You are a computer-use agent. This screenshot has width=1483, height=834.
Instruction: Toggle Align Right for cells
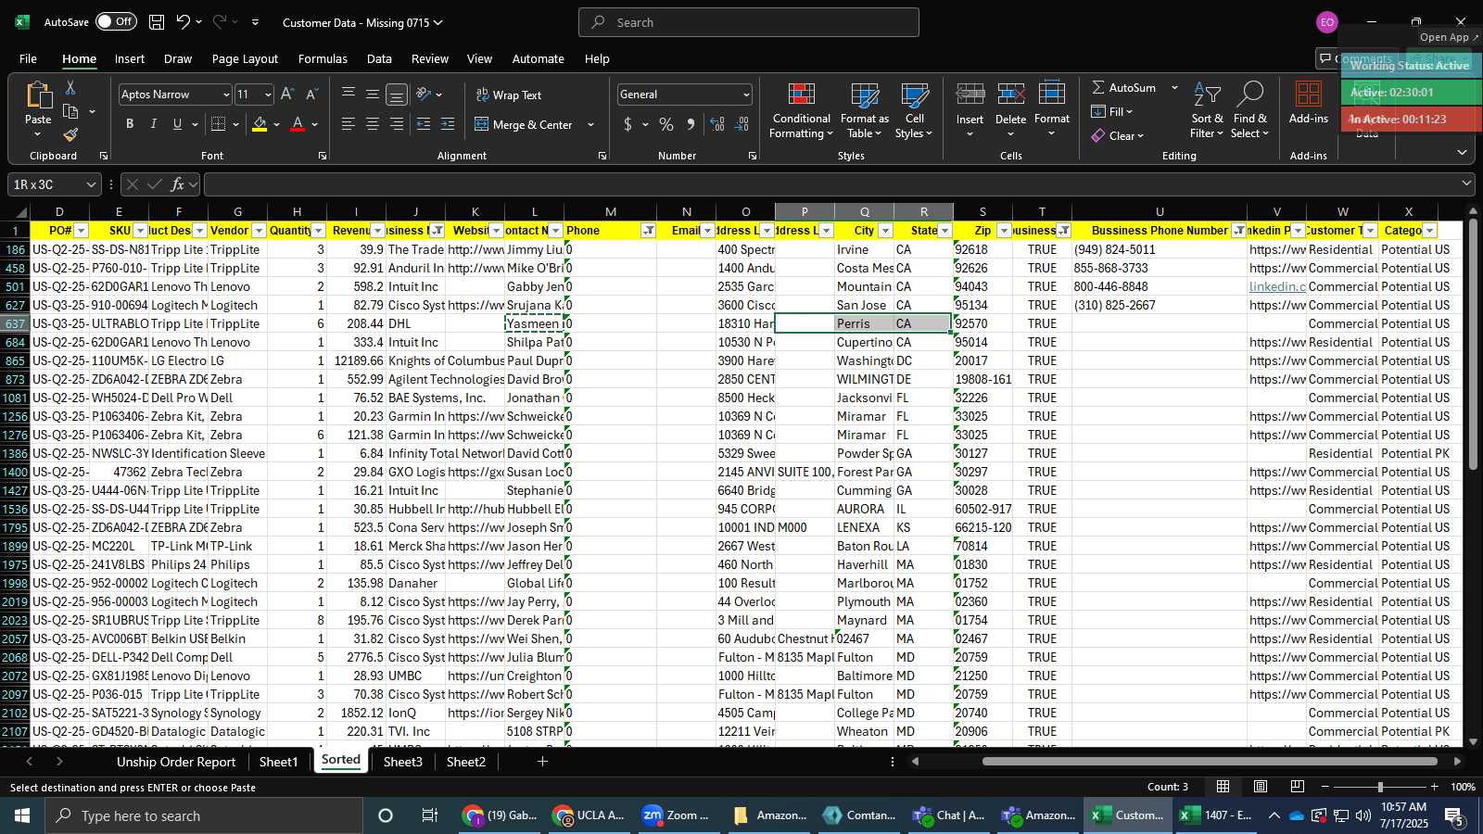[397, 124]
